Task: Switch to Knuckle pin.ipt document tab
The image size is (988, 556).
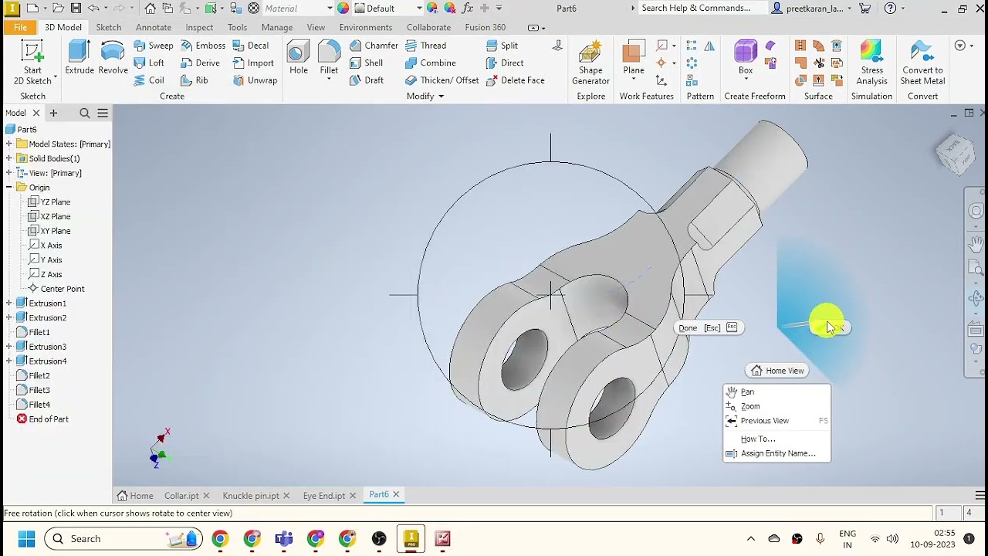Action: 250,496
